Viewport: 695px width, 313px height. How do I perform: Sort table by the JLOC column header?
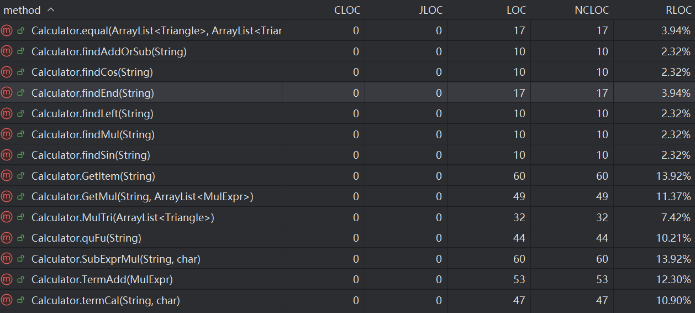(x=430, y=10)
